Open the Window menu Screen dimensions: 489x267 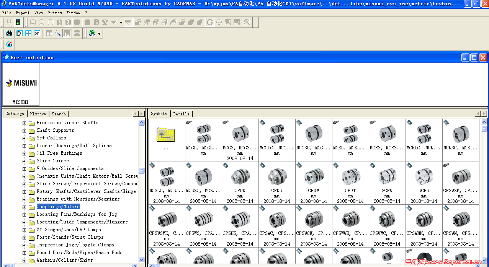point(74,13)
